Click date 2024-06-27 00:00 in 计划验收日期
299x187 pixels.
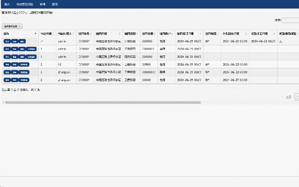[235, 80]
